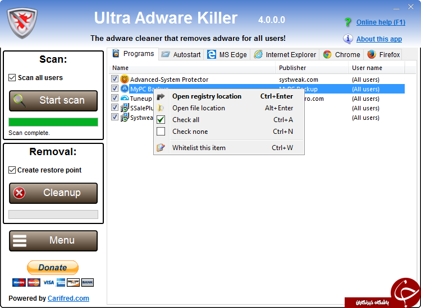Viewport: 421px width, 308px height.
Task: Uncheck the Advanced-System Protector checkbox
Action: 115,79
